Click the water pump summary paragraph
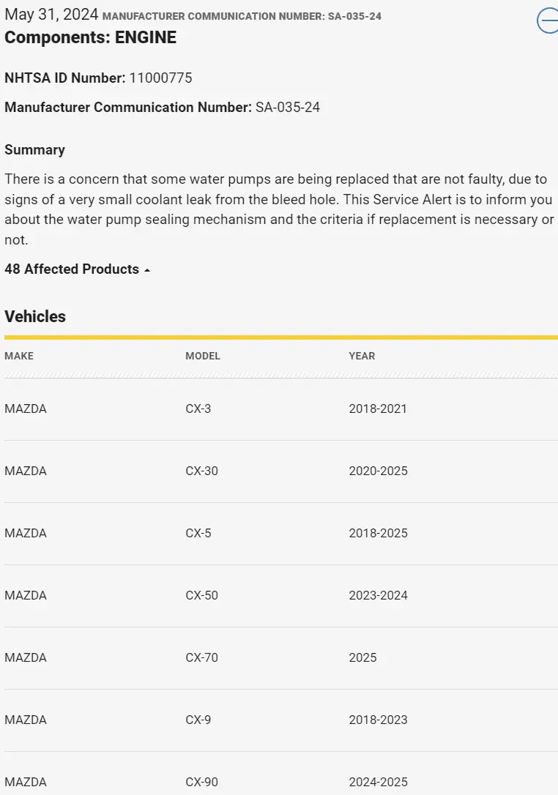The width and height of the screenshot is (558, 795). click(278, 209)
